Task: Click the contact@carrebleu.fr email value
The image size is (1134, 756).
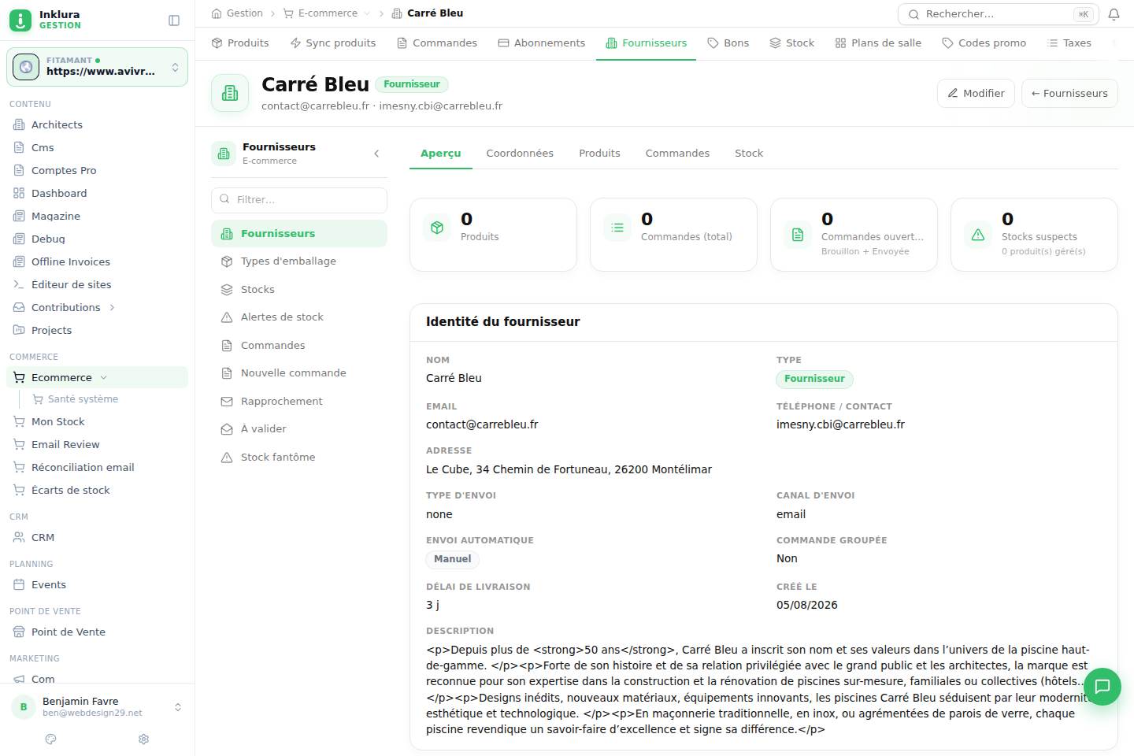Action: tap(482, 424)
